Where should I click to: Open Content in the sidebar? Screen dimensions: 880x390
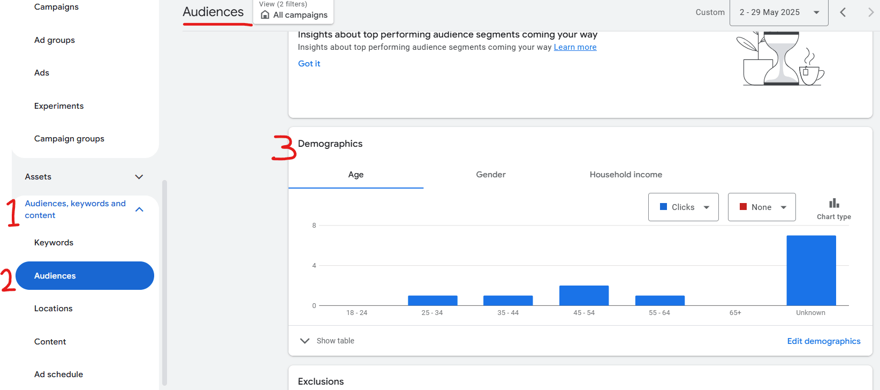[x=50, y=342]
